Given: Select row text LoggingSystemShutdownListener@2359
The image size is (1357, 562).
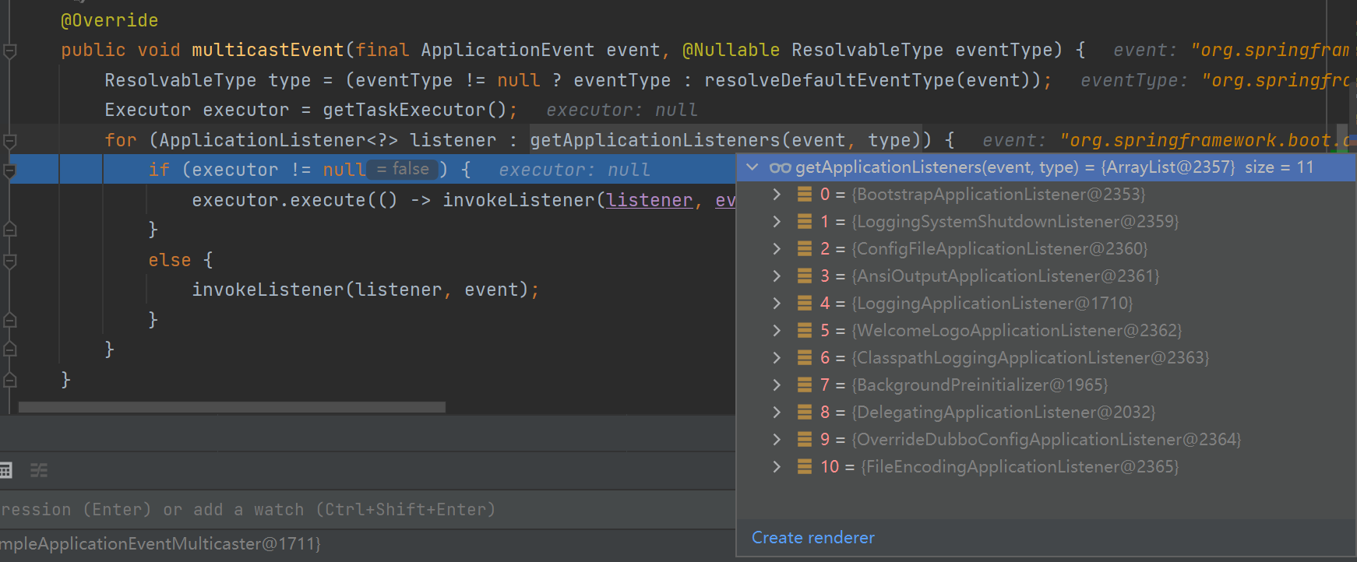Looking at the screenshot, I should click(x=1015, y=222).
